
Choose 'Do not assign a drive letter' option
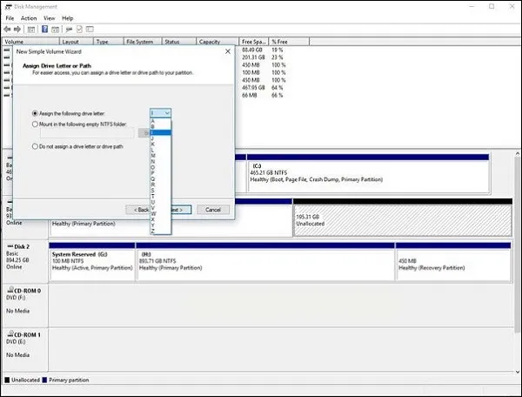35,146
